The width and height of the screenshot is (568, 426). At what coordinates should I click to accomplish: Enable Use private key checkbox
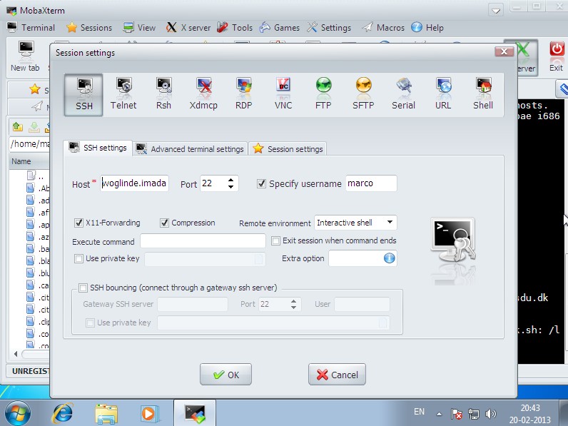pos(78,258)
